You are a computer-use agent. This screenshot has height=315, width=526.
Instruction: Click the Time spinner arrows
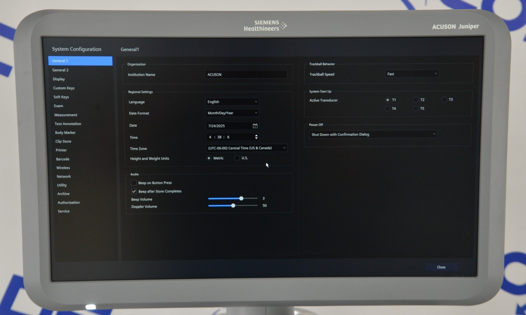click(256, 137)
